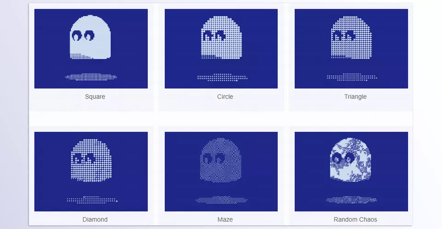The width and height of the screenshot is (442, 229).
Task: Click the Maze label
Action: [x=225, y=219]
